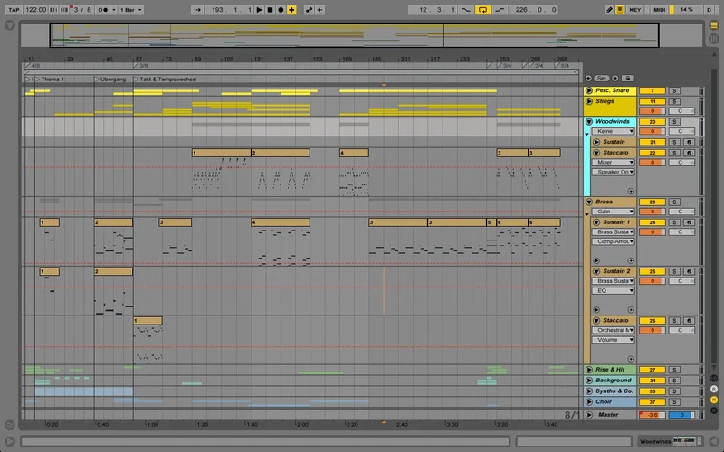Toggle the Punch-In switch
This screenshot has width=724, height=452.
(466, 10)
